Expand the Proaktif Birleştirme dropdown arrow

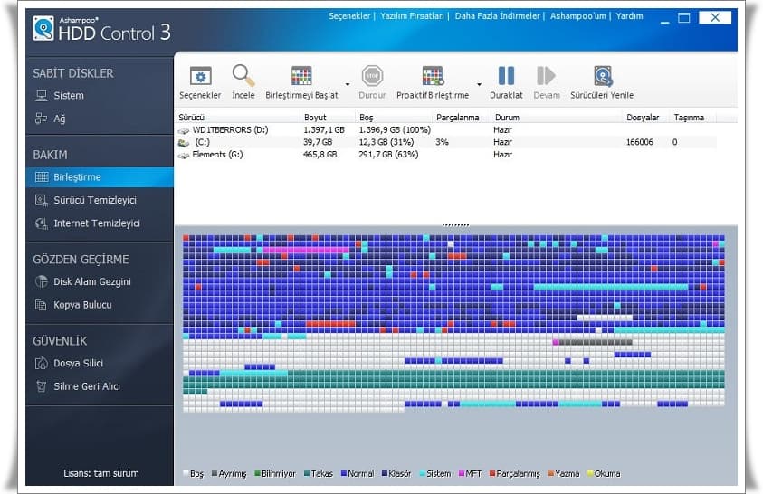coord(480,85)
